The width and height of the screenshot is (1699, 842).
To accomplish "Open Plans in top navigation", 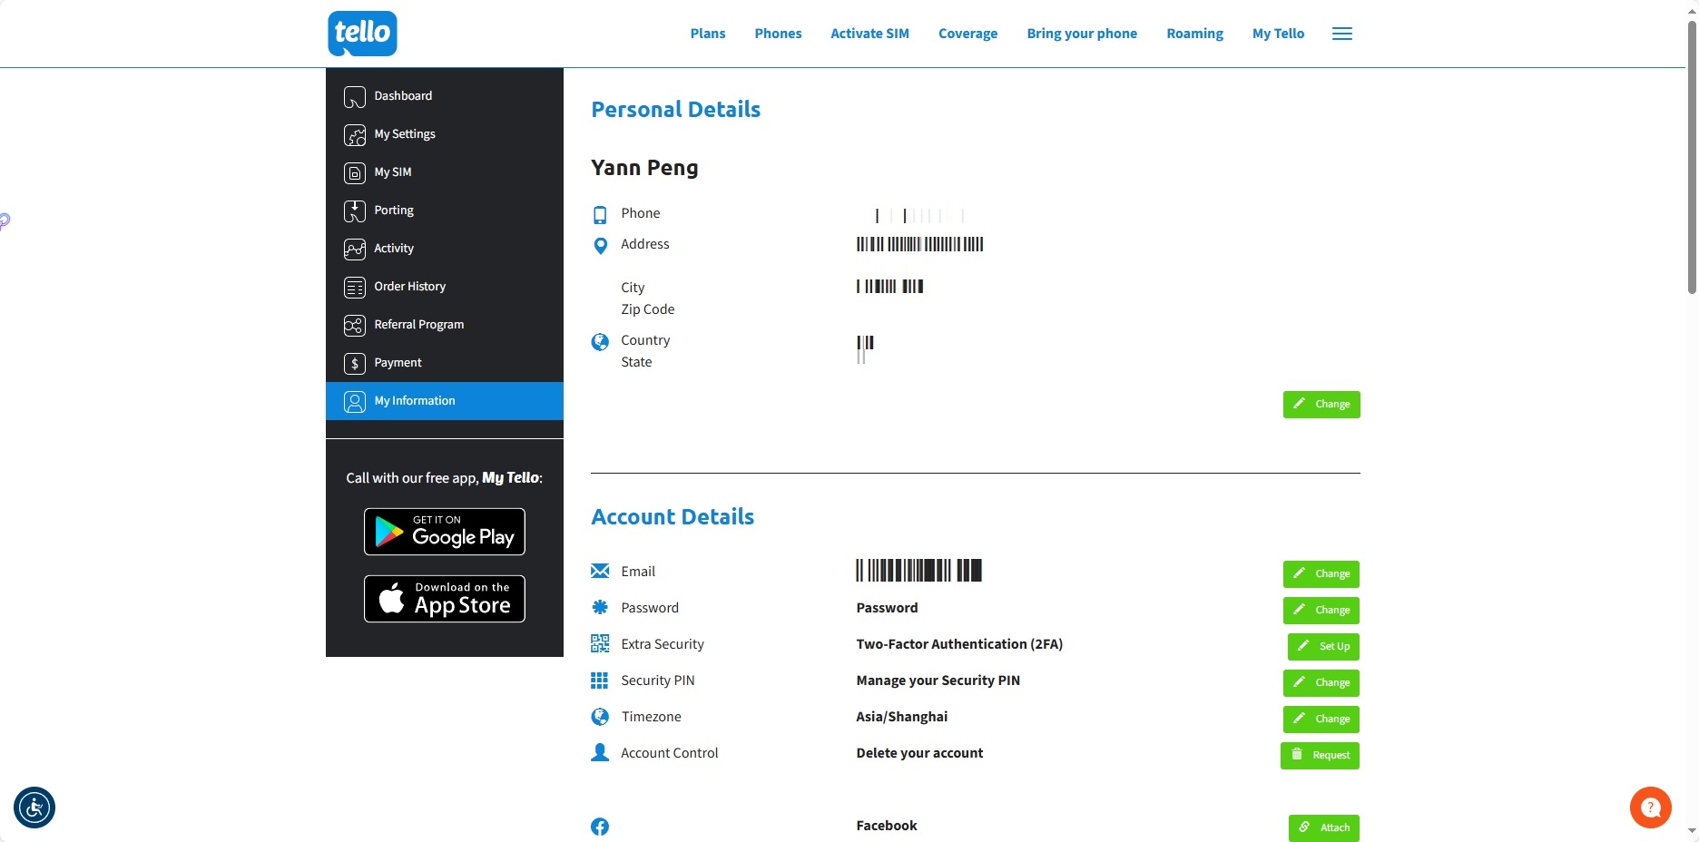I will coord(708,34).
